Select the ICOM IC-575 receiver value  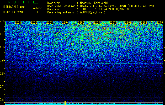[105, 9]
